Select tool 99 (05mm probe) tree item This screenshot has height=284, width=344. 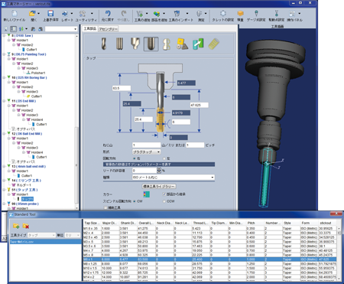coord(25,204)
